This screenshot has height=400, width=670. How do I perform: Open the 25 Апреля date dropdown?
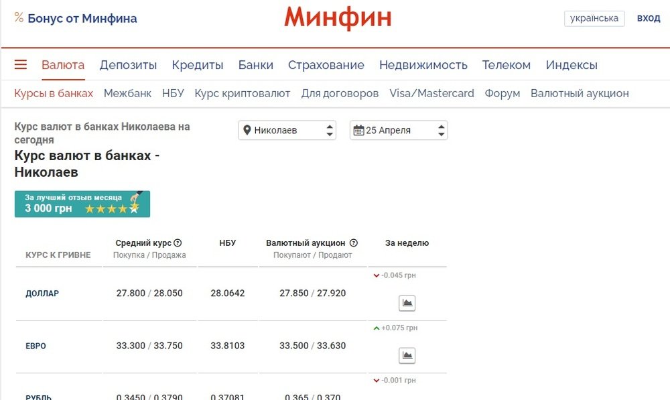tap(399, 131)
